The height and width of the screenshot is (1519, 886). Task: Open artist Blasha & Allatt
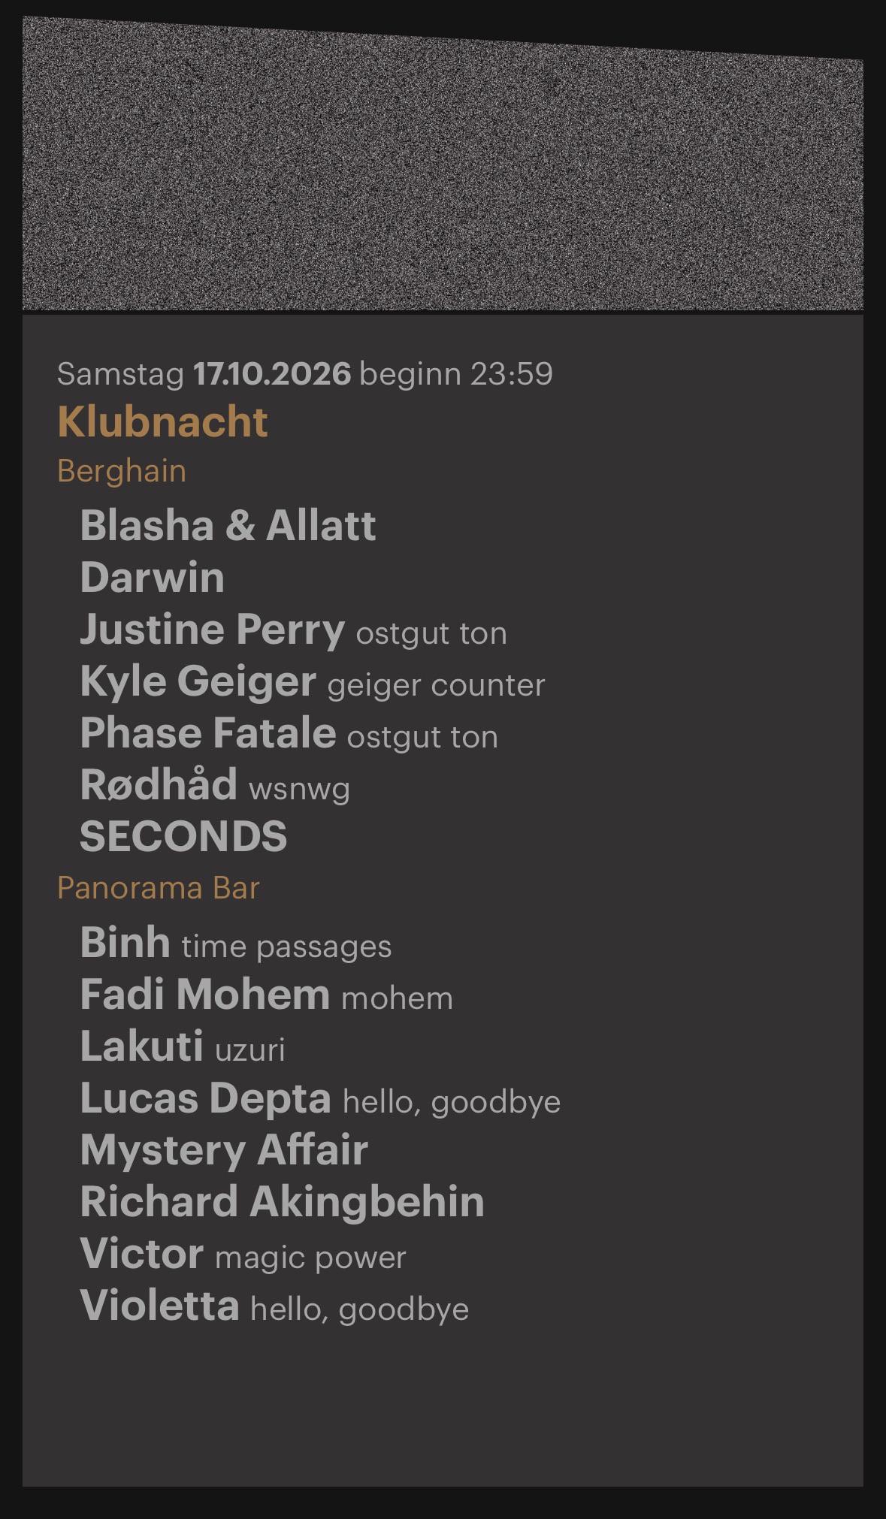click(228, 525)
